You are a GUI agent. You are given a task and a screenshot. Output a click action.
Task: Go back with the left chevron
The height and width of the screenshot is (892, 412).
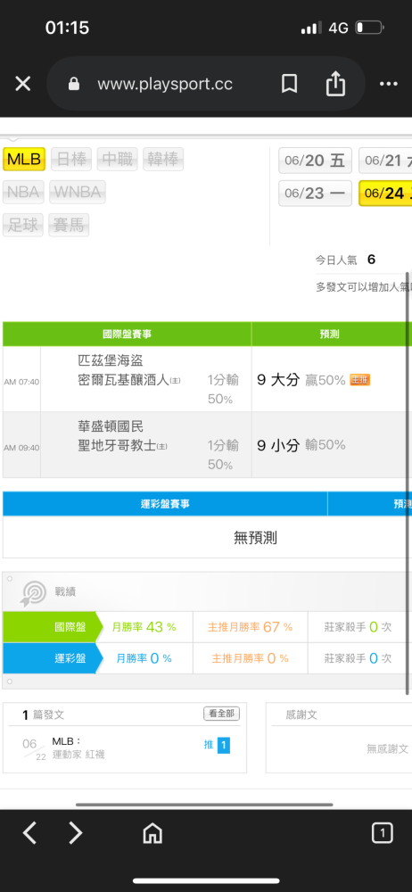[29, 833]
